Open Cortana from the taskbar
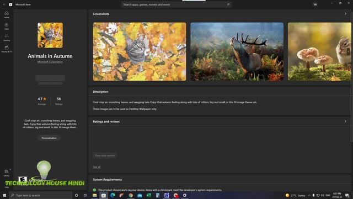 pos(76,195)
